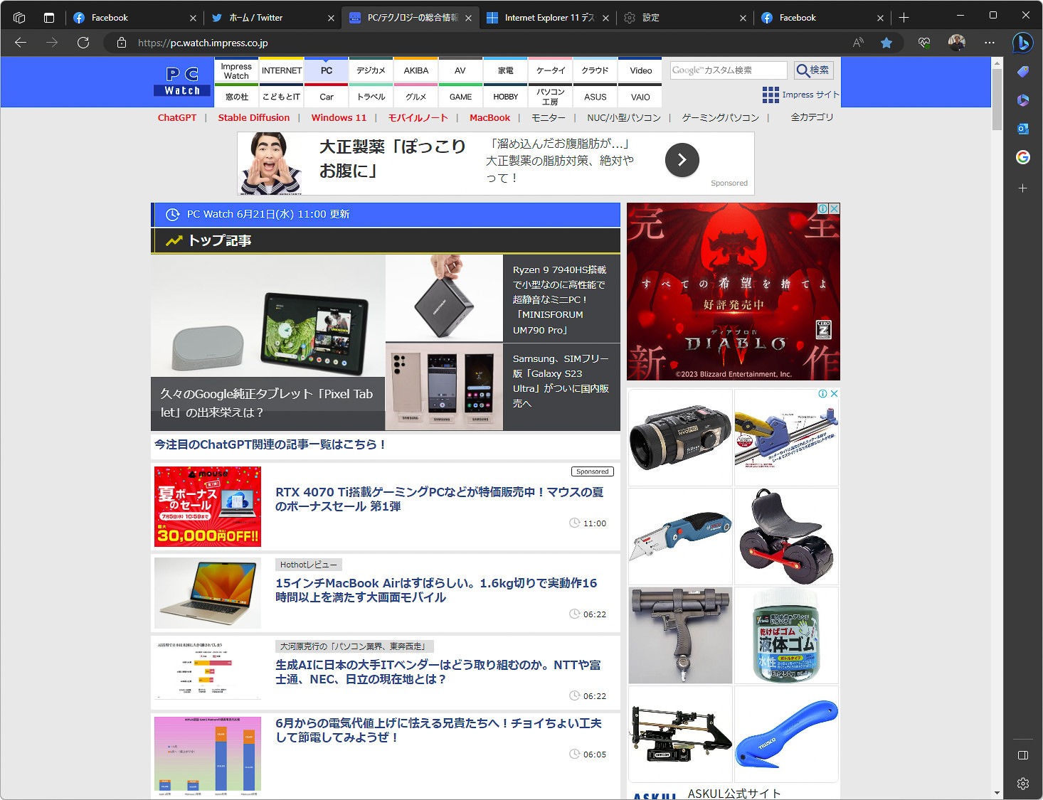
Task: Open the Microsoft 365 sidebar icon
Action: [x=1022, y=100]
